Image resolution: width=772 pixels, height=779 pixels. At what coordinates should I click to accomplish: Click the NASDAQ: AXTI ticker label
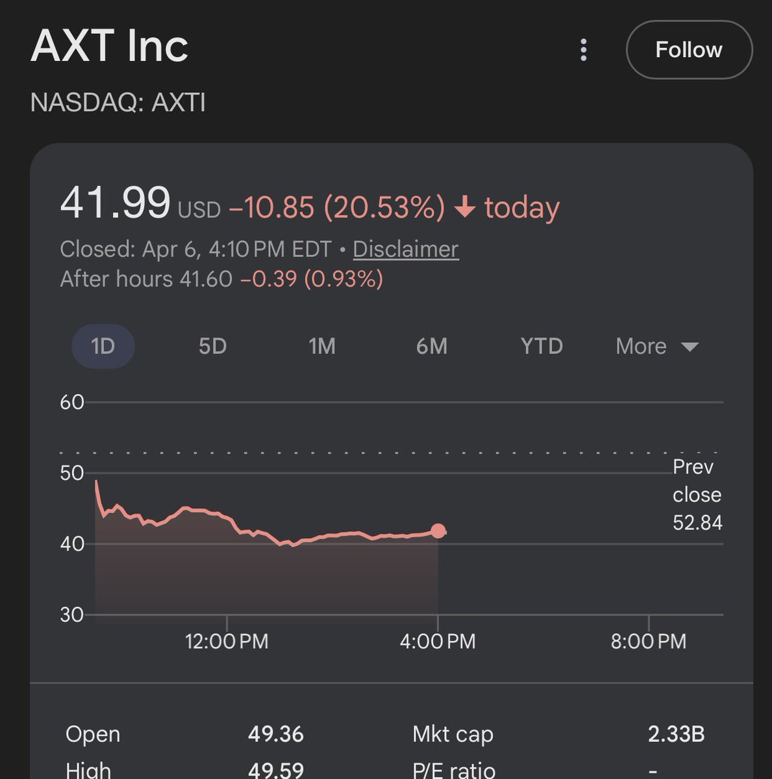click(x=118, y=103)
